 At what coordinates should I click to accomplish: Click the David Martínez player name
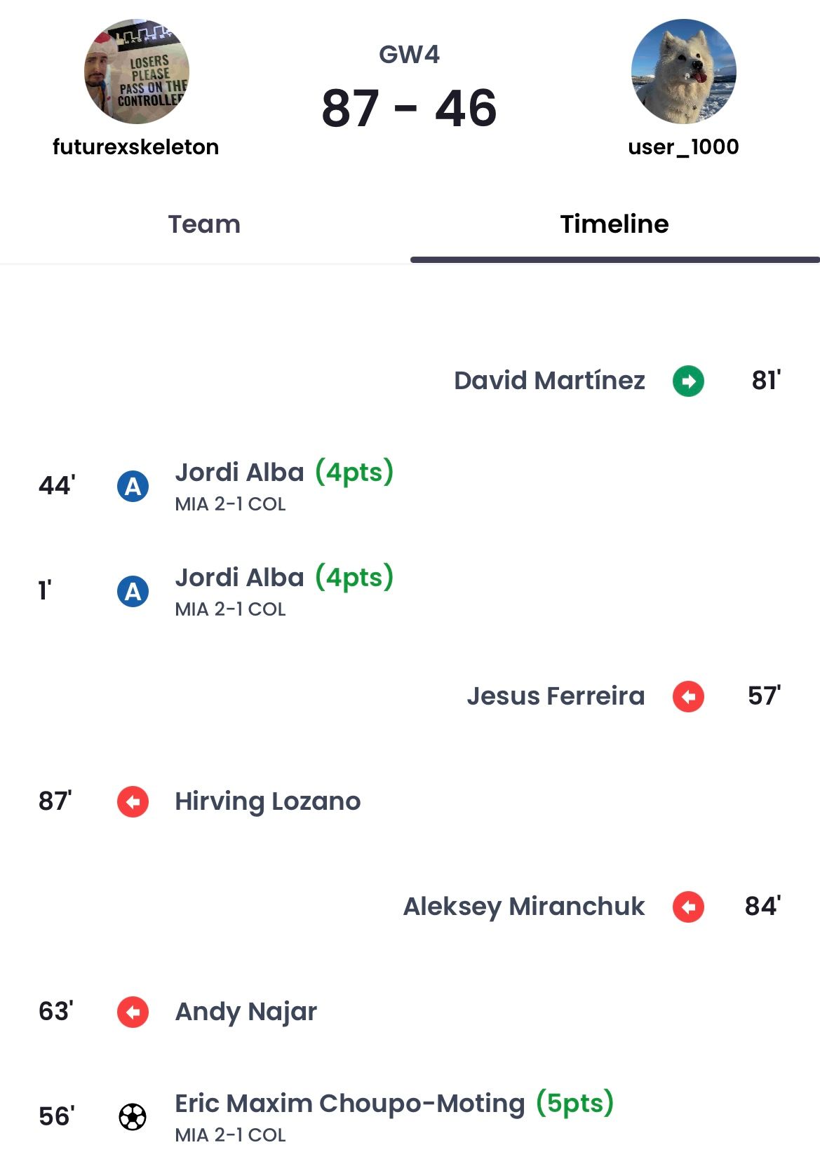(549, 381)
